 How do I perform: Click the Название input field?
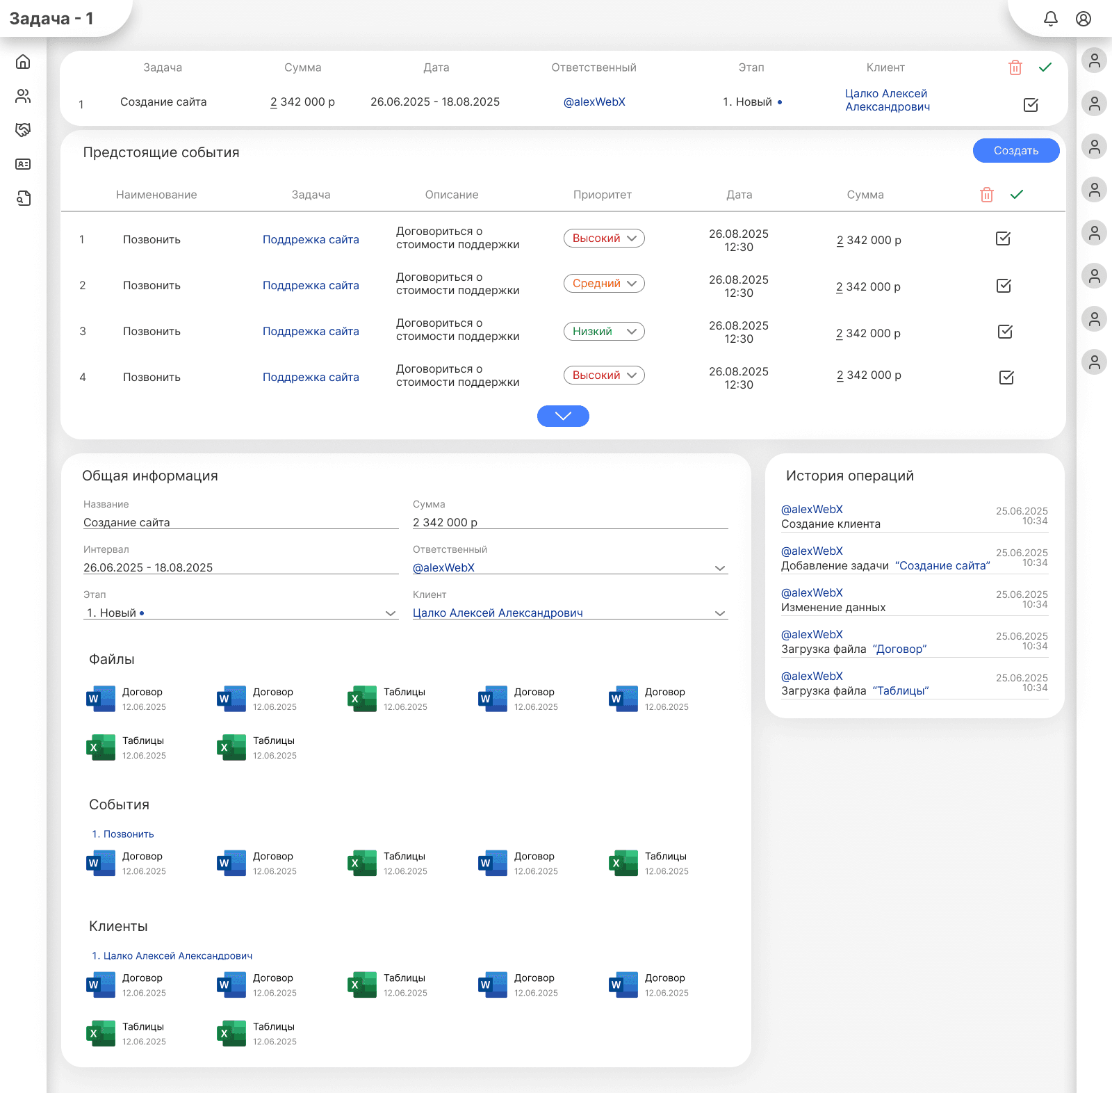click(x=240, y=522)
